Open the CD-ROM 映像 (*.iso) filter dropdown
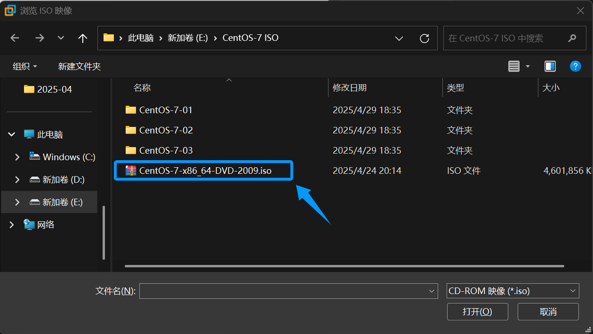 pyautogui.click(x=513, y=291)
